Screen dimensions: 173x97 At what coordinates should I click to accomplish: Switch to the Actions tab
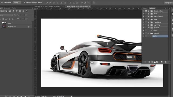click(152, 8)
